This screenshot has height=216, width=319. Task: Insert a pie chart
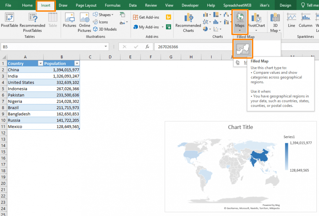pos(205,29)
